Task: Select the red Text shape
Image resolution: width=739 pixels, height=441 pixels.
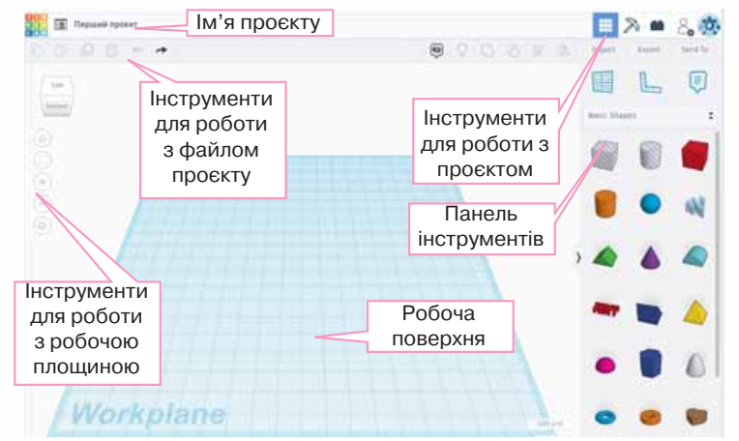Action: pyautogui.click(x=604, y=310)
